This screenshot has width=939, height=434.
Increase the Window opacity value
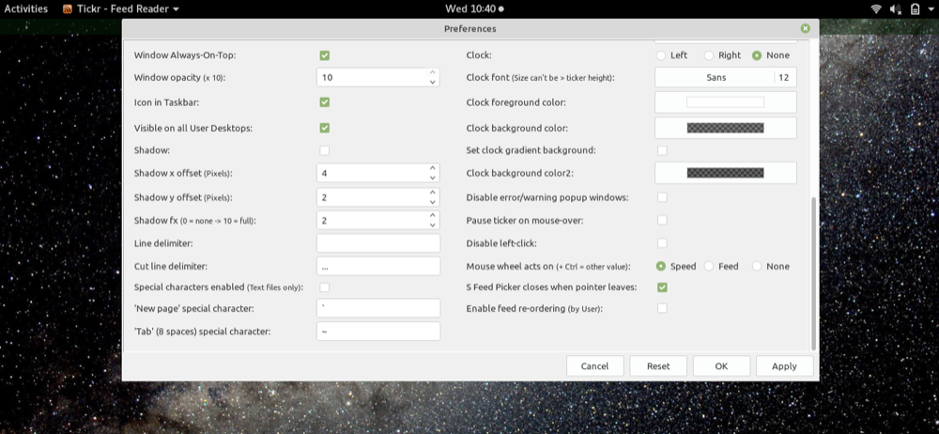tap(432, 72)
